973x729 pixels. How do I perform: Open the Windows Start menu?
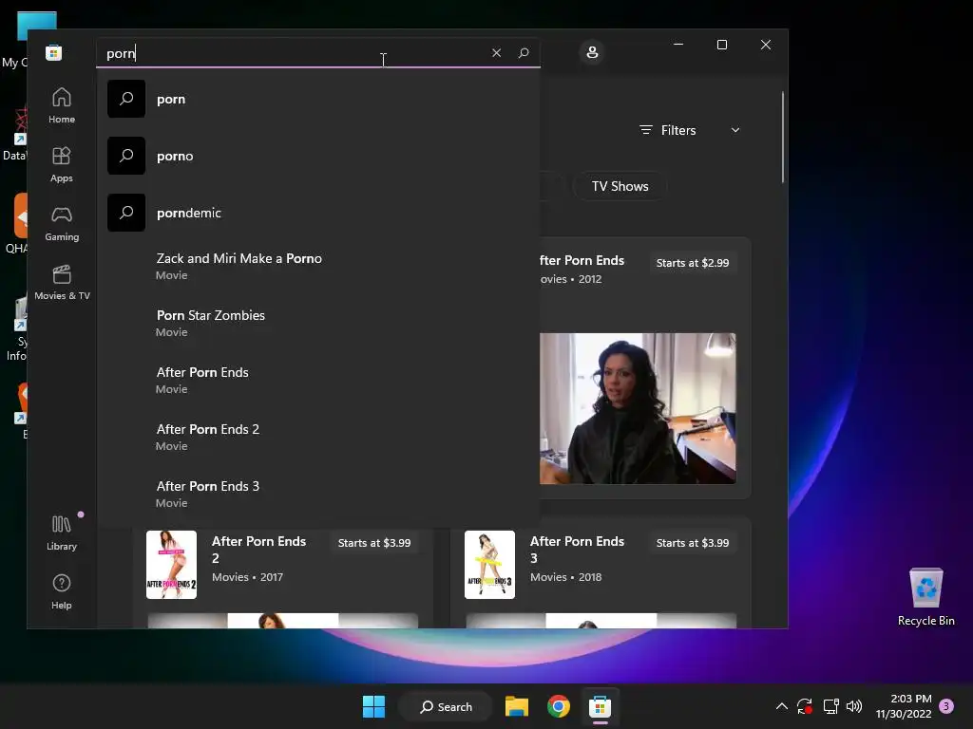pos(373,706)
